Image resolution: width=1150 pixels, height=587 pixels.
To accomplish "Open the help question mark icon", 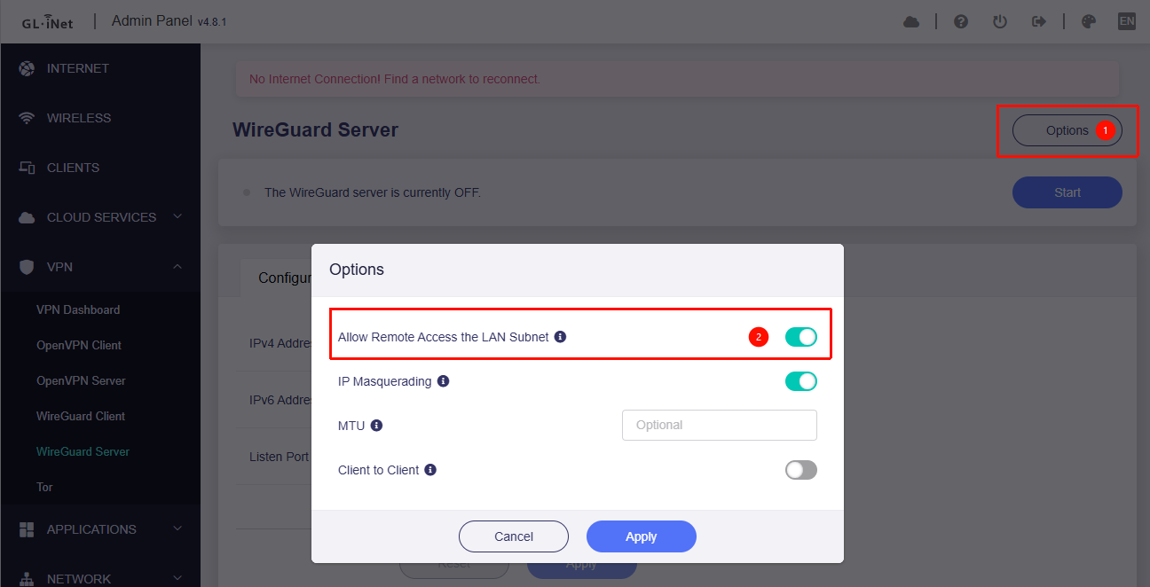I will coord(960,22).
